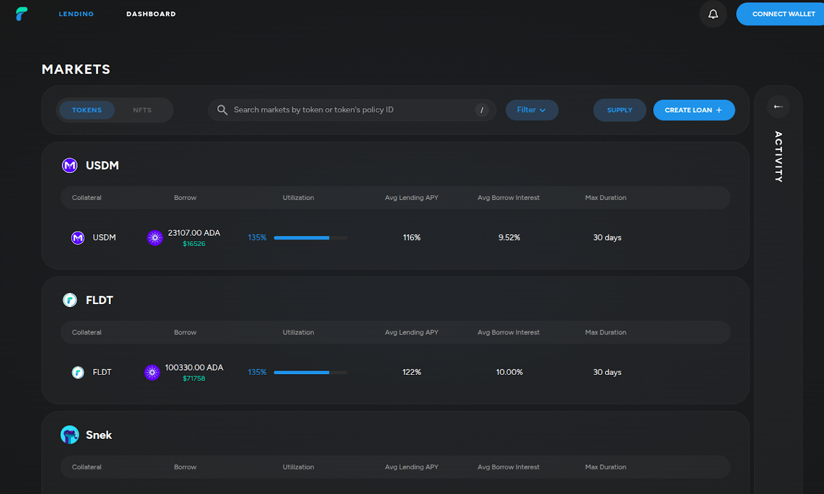Viewport: 824px width, 494px height.
Task: Click the 122% average lending APY
Action: (x=412, y=372)
